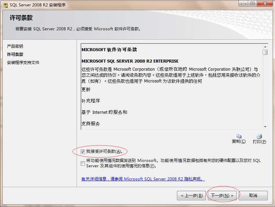Click the SQL Server installer icon in title bar
The width and height of the screenshot is (275, 207).
[5, 5]
